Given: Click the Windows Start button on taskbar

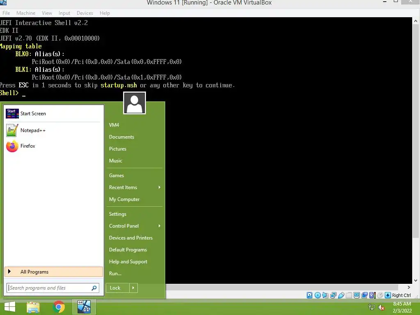Looking at the screenshot, I should coord(10,307).
